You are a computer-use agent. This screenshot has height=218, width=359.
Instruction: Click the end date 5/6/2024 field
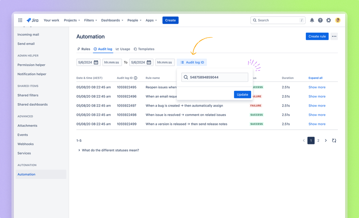point(141,62)
